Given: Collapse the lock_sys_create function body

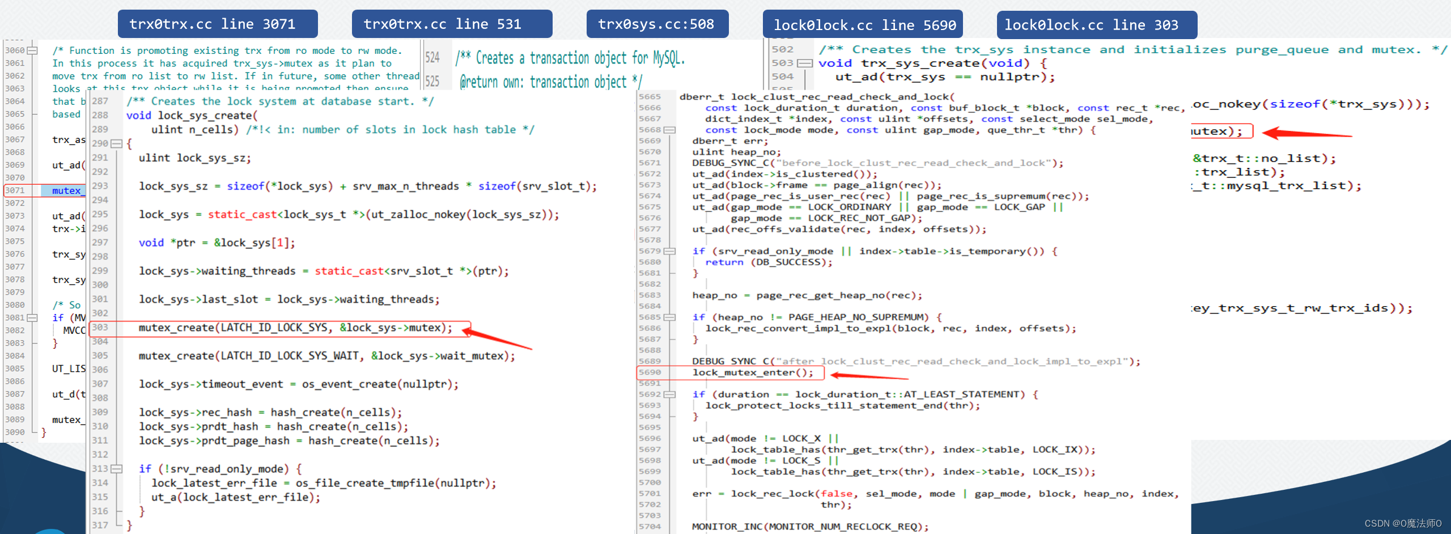Looking at the screenshot, I should point(117,143).
